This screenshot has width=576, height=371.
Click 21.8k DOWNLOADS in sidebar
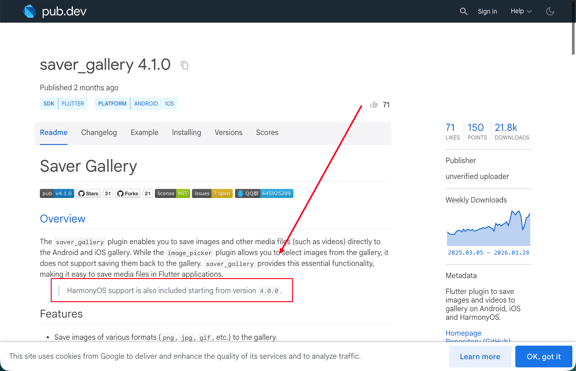click(x=512, y=131)
